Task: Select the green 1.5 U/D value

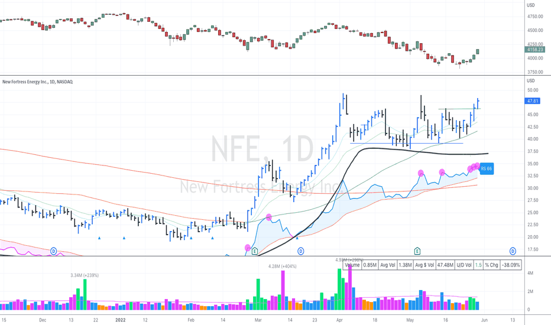Action: click(478, 265)
